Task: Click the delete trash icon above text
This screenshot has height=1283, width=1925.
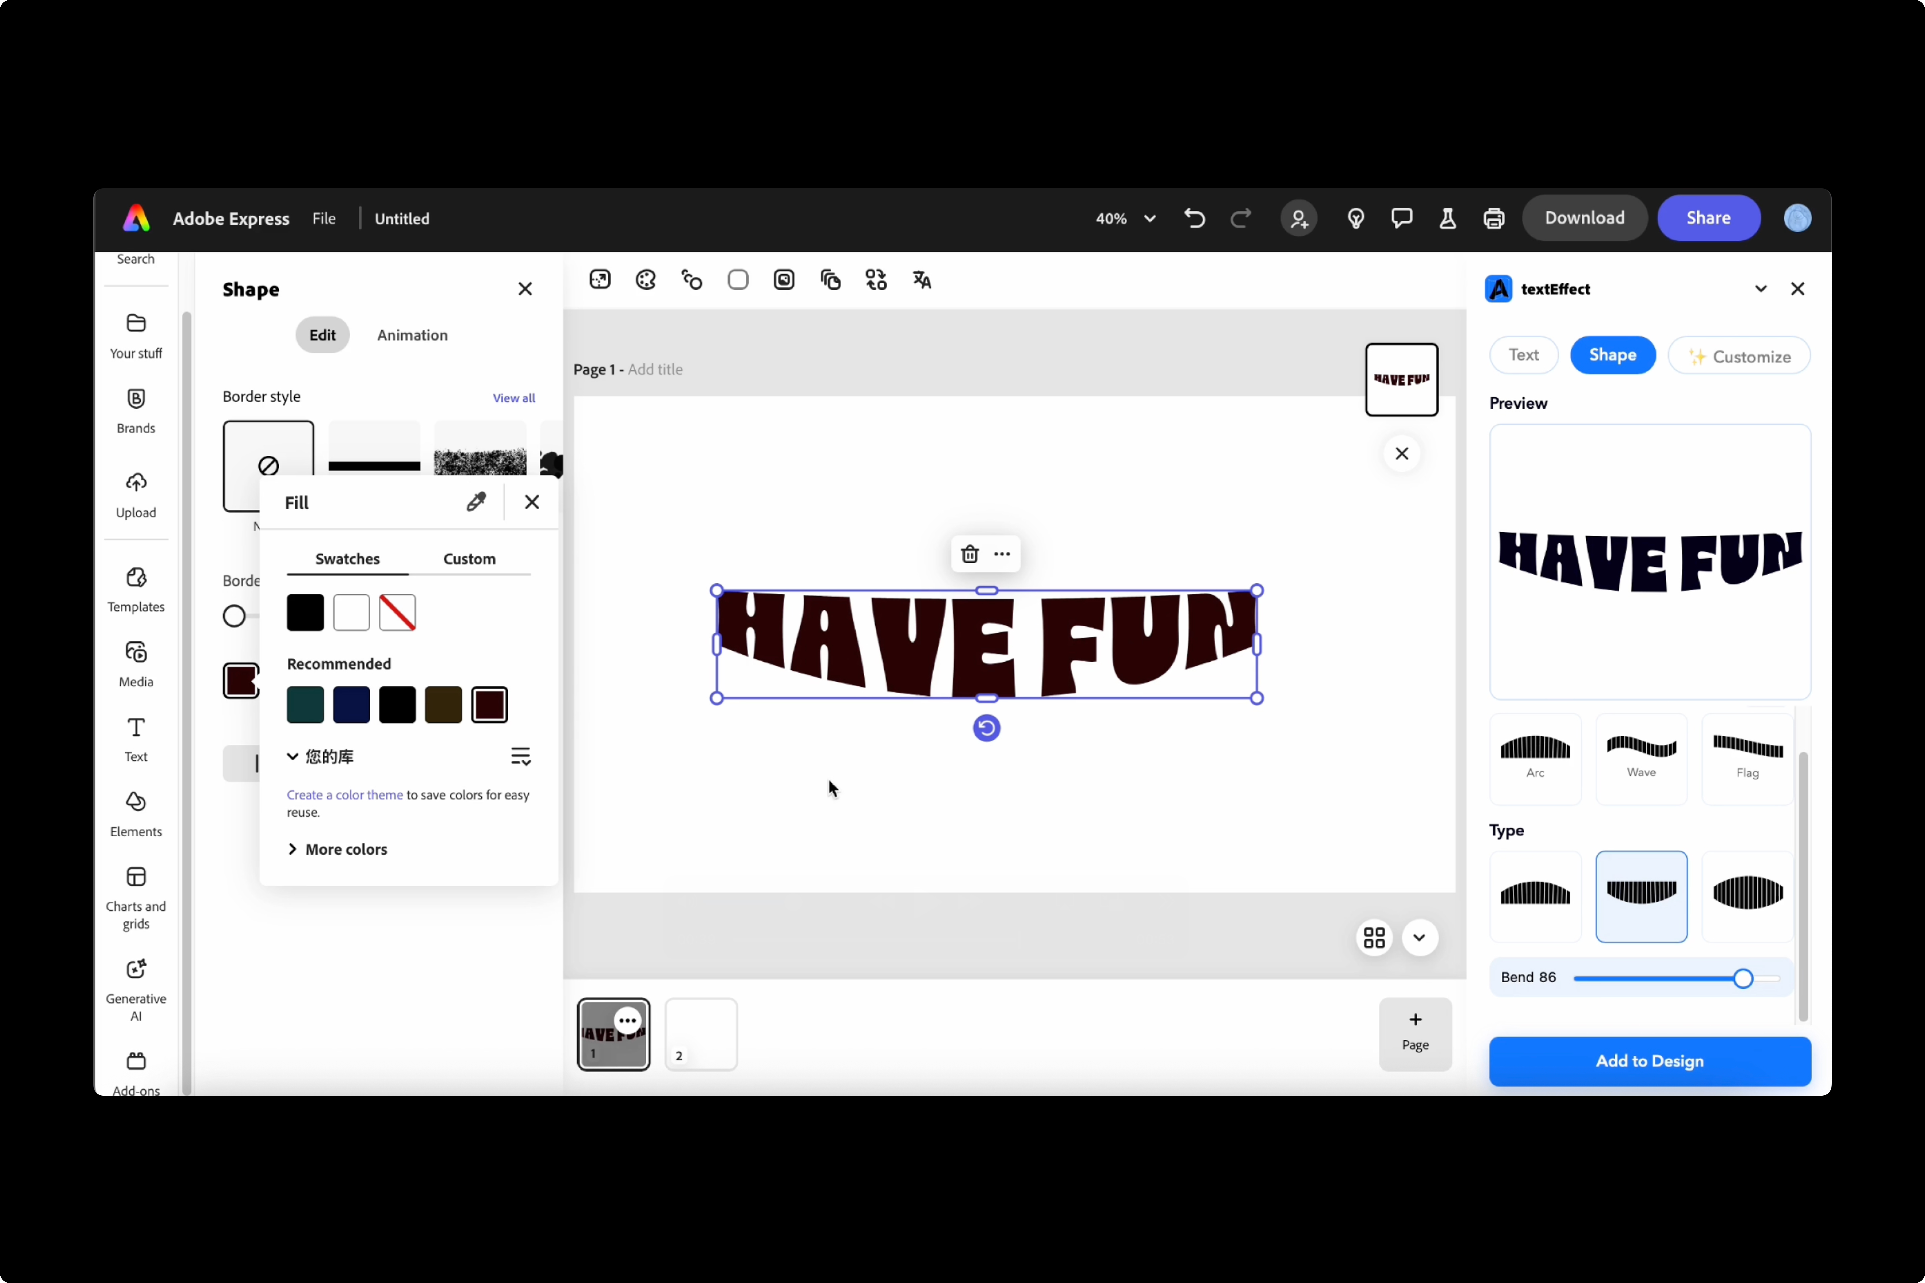Action: [970, 554]
